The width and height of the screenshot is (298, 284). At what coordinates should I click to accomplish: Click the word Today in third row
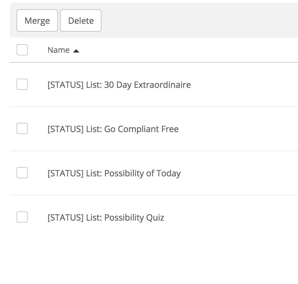tap(168, 173)
